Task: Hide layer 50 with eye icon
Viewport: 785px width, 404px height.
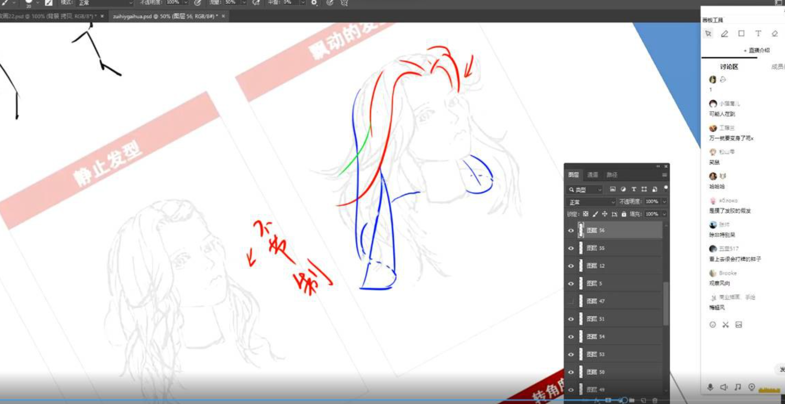Action: 571,372
